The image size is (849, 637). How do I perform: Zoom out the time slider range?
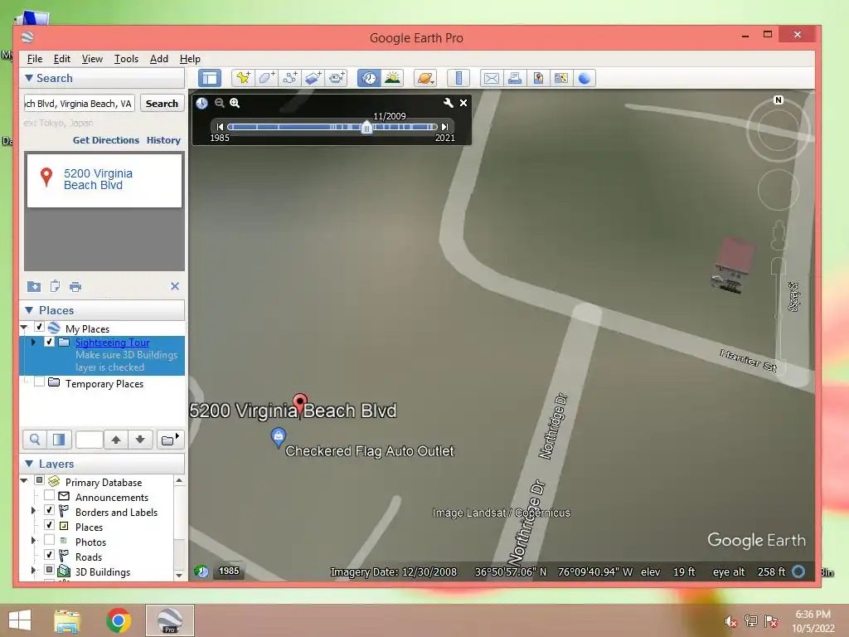[x=219, y=103]
